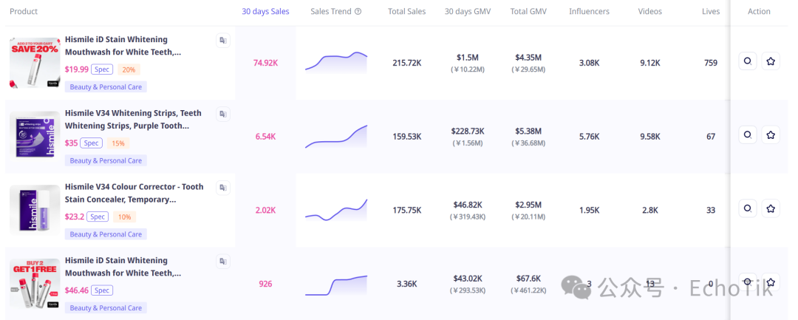Click Beauty & Personal Care tag on Colour Corrector

[x=106, y=234]
